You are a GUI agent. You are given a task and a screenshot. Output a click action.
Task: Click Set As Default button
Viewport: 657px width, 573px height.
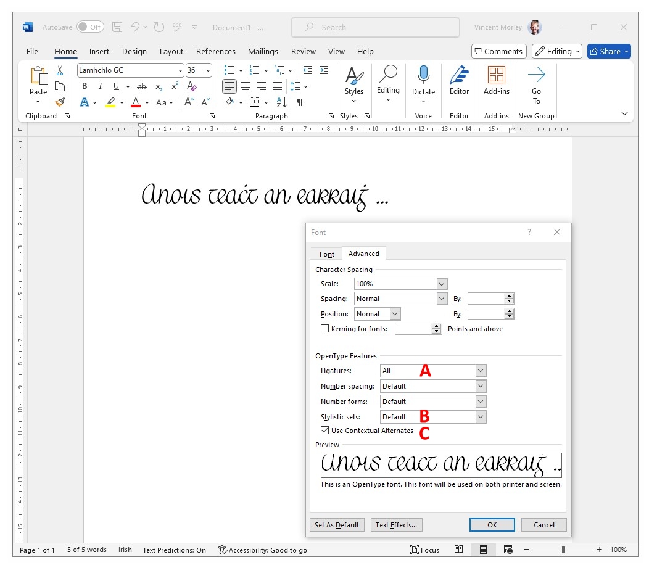(337, 525)
